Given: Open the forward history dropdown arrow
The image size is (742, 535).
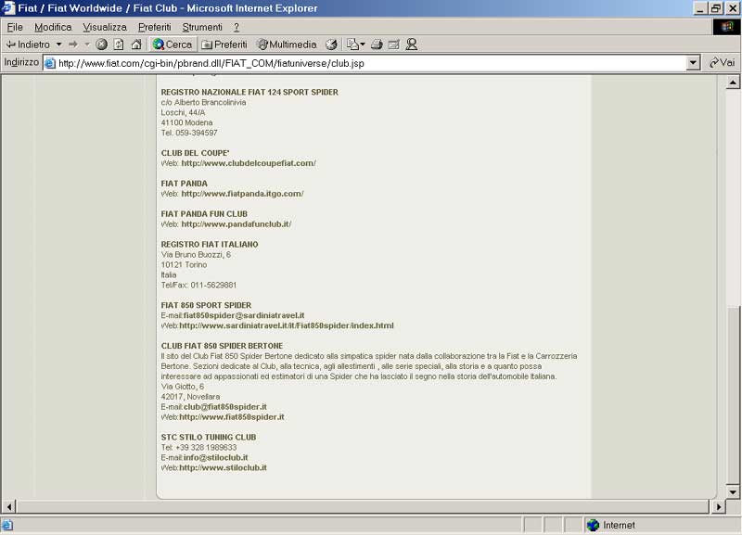Looking at the screenshot, I should (87, 45).
